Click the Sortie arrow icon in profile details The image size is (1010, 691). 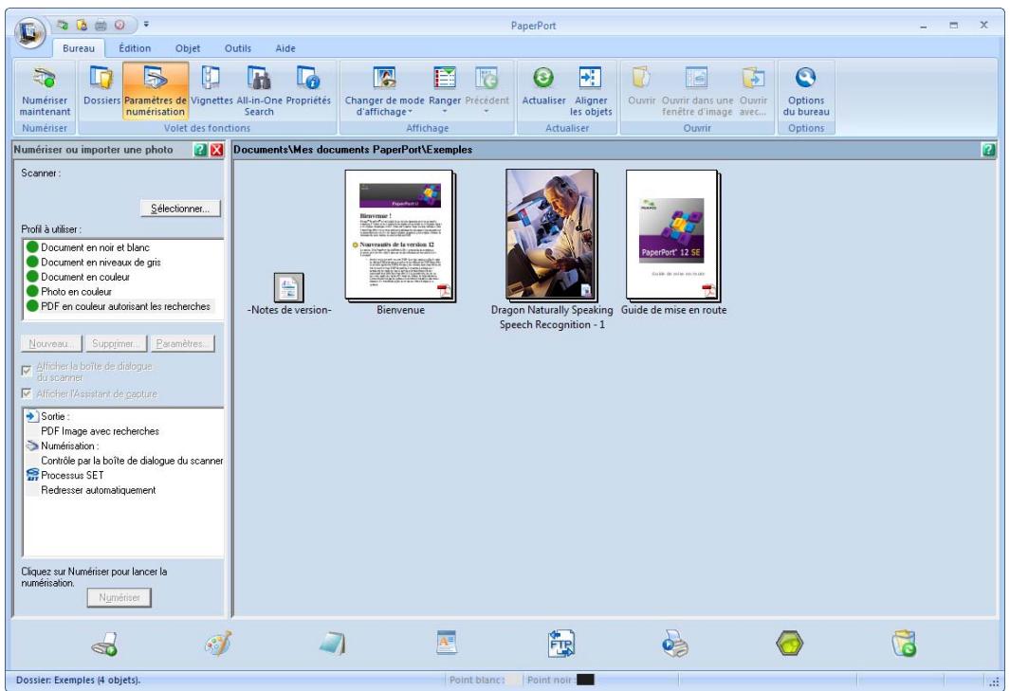point(32,416)
